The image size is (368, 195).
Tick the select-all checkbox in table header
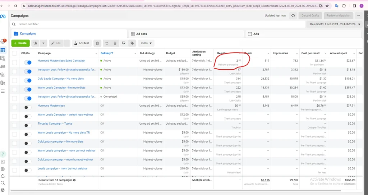[x=14, y=53]
